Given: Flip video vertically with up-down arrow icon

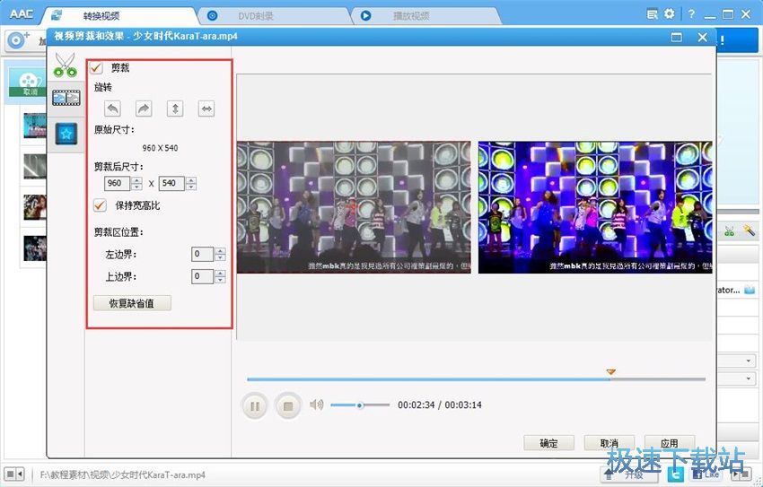Looking at the screenshot, I should pyautogui.click(x=175, y=109).
